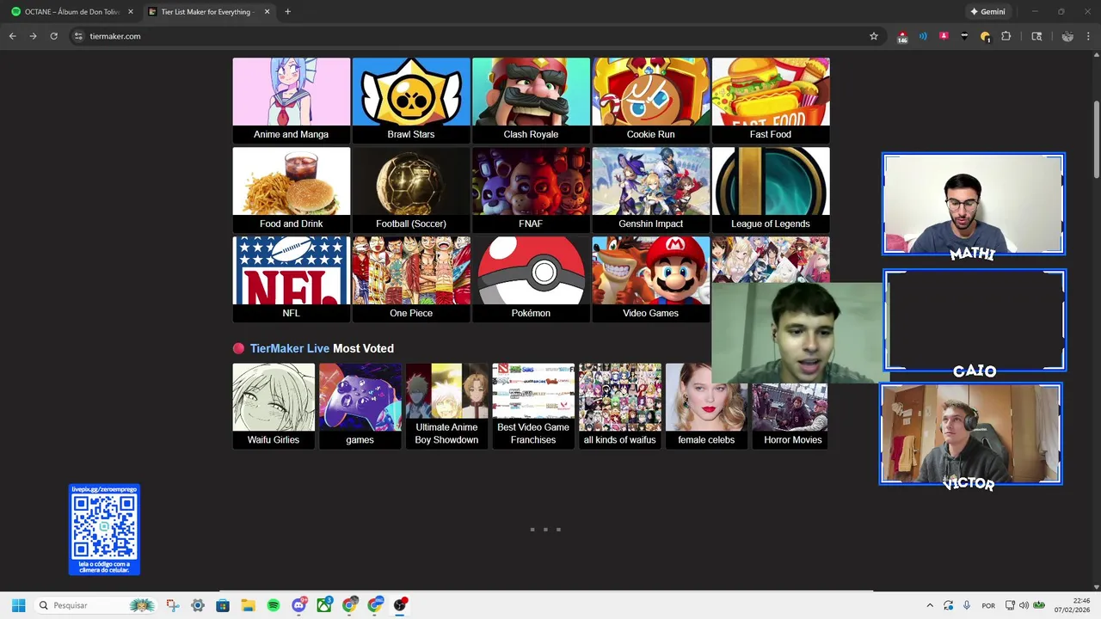Open the Chrome three-dot menu
The width and height of the screenshot is (1101, 619).
pyautogui.click(x=1088, y=36)
